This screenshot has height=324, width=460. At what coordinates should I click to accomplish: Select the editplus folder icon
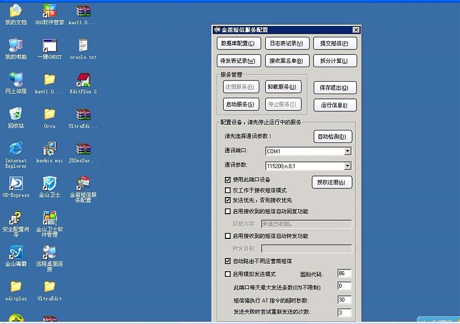pyautogui.click(x=16, y=291)
